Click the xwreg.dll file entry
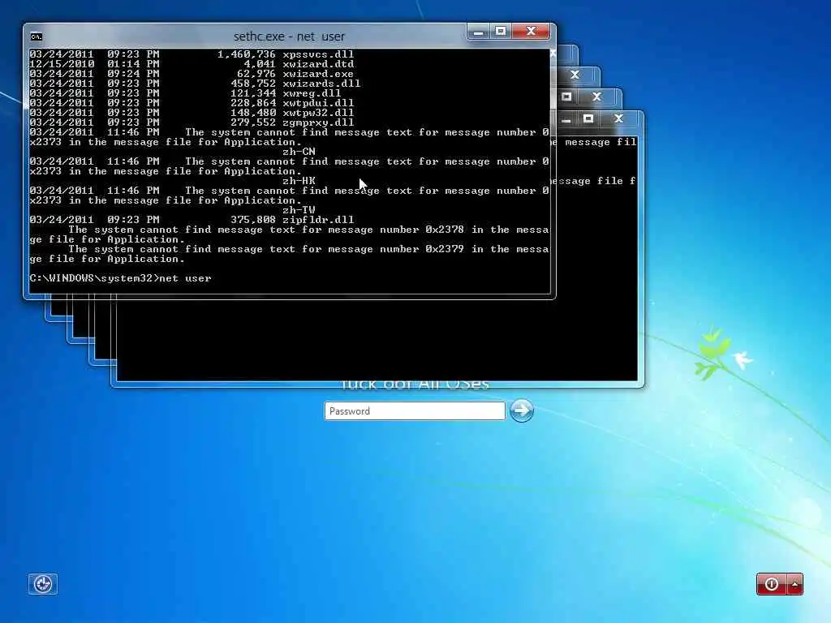This screenshot has height=623, width=831. tap(312, 93)
